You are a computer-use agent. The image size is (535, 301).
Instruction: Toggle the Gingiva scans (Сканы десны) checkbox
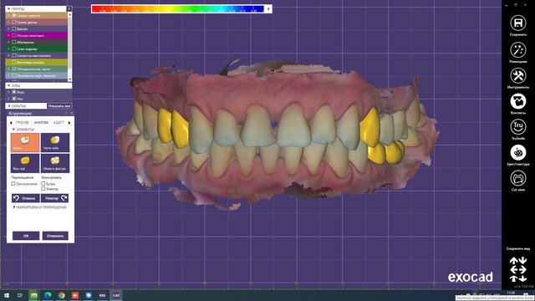click(x=14, y=23)
